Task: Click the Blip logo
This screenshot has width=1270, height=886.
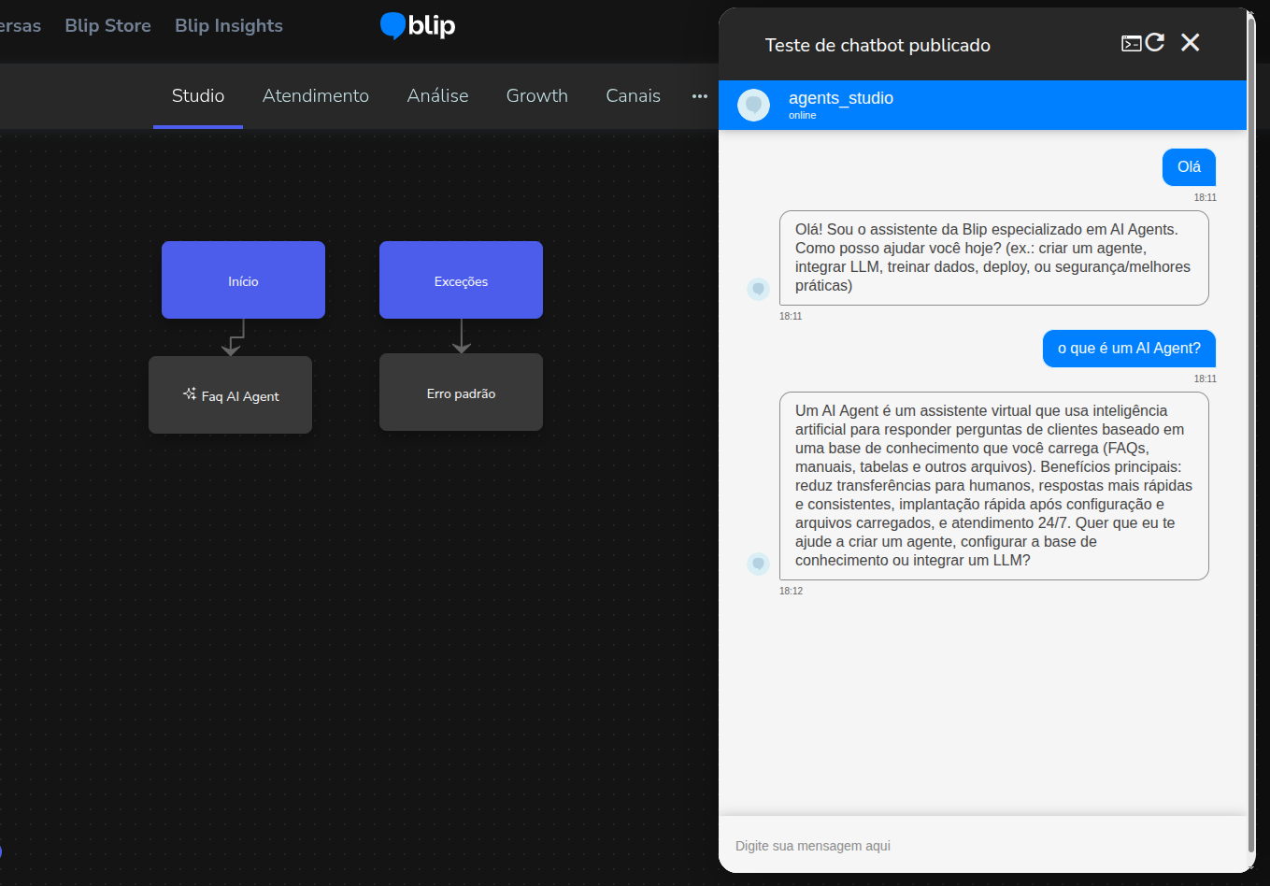Action: tap(418, 25)
